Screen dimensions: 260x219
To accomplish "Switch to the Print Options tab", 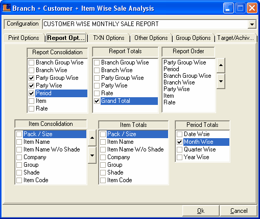I will pyautogui.click(x=23, y=38).
